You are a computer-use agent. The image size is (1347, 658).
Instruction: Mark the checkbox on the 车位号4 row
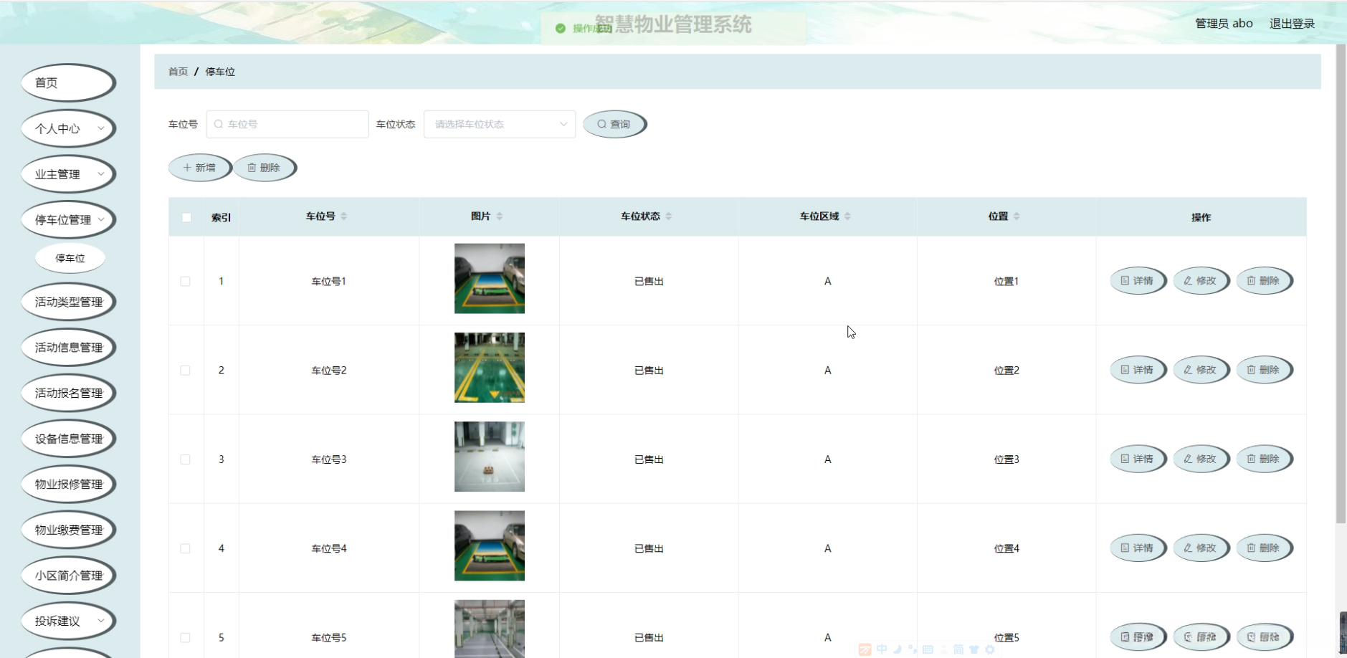(185, 548)
